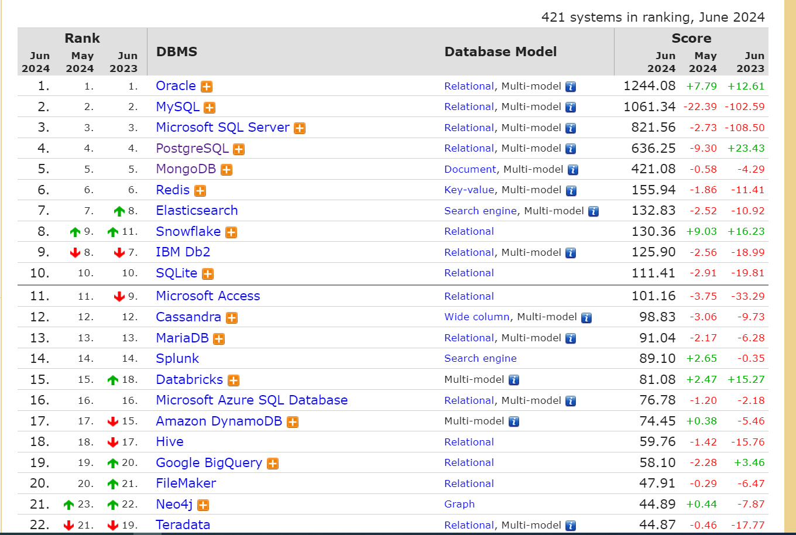The height and width of the screenshot is (535, 796).
Task: Click the plus icon next to Google BigQuery
Action: coord(273,464)
